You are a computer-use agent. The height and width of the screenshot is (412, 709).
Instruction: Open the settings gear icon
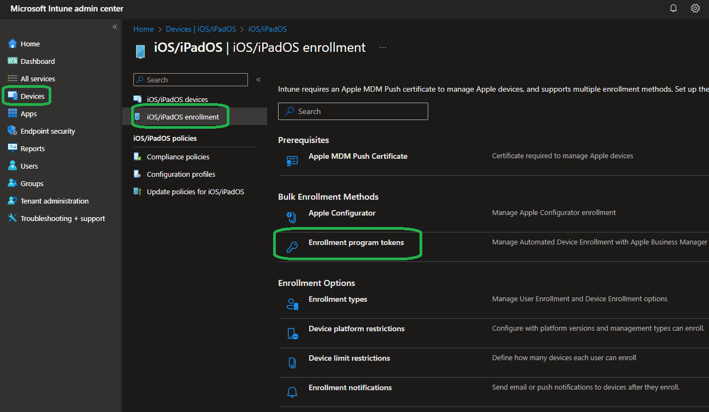point(695,8)
